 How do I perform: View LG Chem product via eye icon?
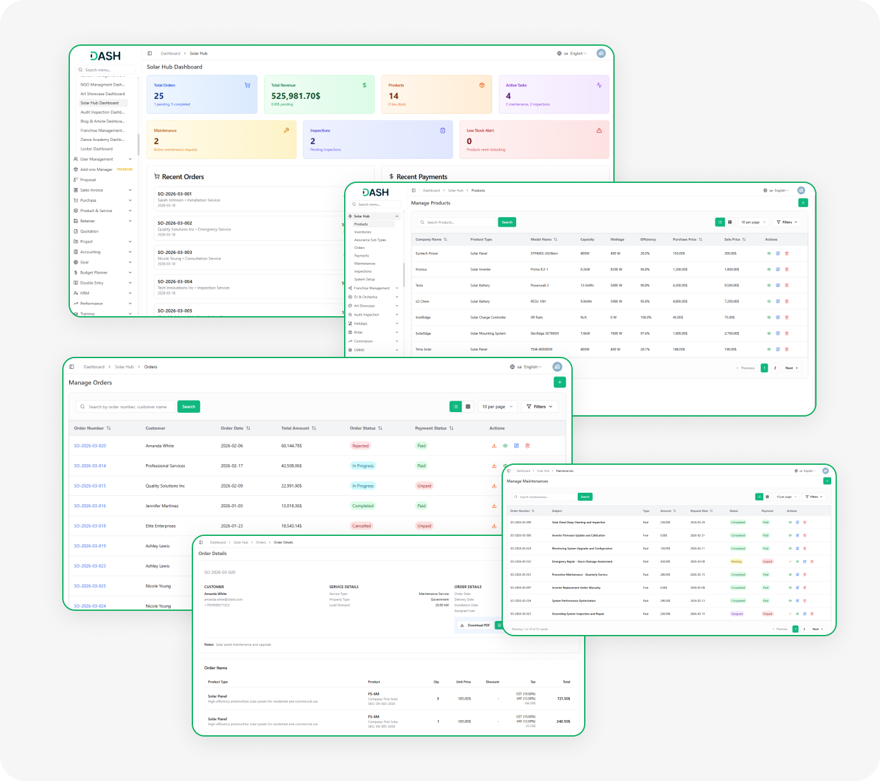769,302
